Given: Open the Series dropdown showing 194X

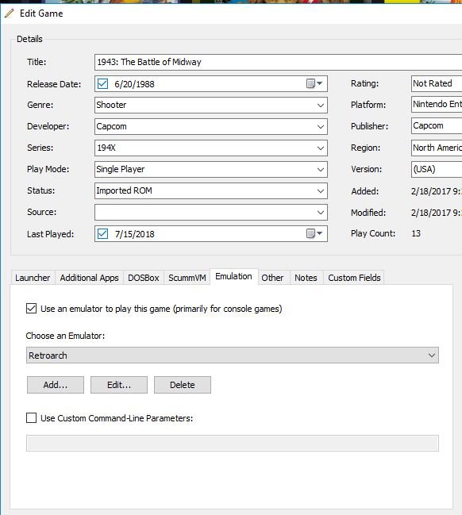Looking at the screenshot, I should coord(211,148).
